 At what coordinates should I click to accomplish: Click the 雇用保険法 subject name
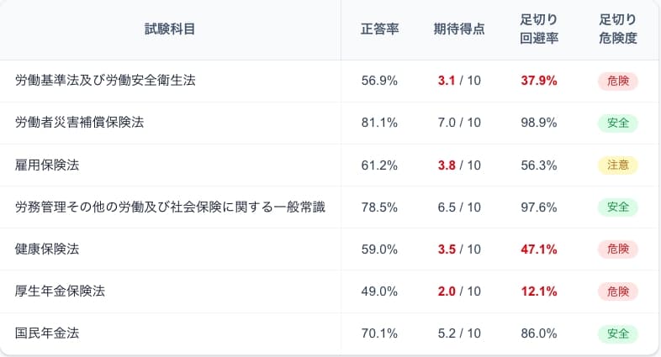(x=47, y=165)
